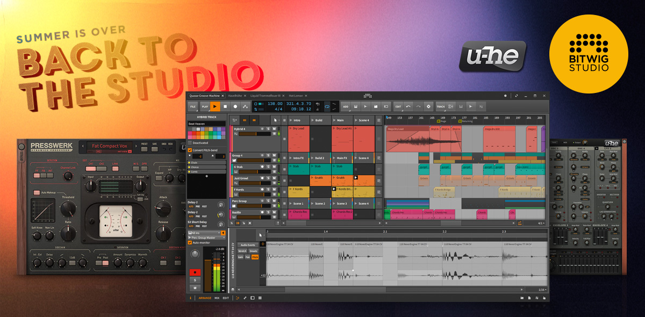This screenshot has width=645, height=317.
Task: Toggle the Convert Pitch-bend checkbox
Action: [189, 150]
